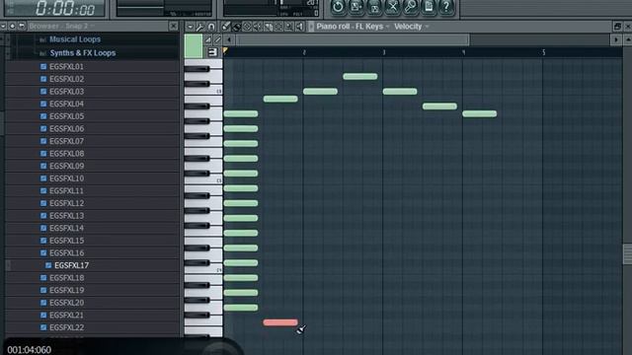This screenshot has width=632, height=355.
Task: Select the EGSFXL03 sample
Action: 66,92
